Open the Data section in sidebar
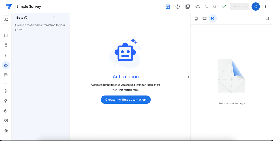 coord(6,36)
